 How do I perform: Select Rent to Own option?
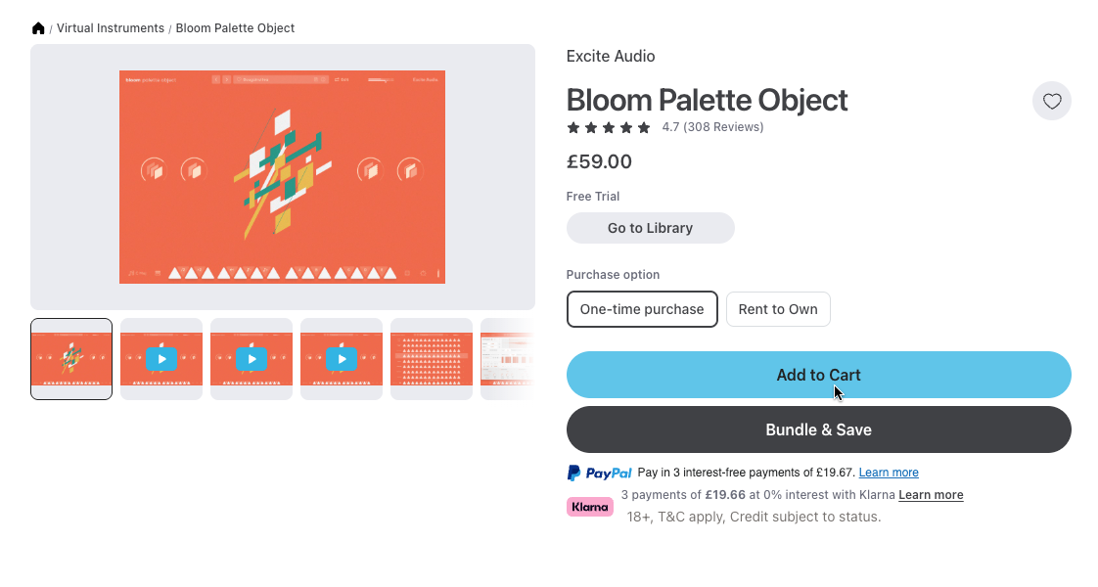coord(778,309)
